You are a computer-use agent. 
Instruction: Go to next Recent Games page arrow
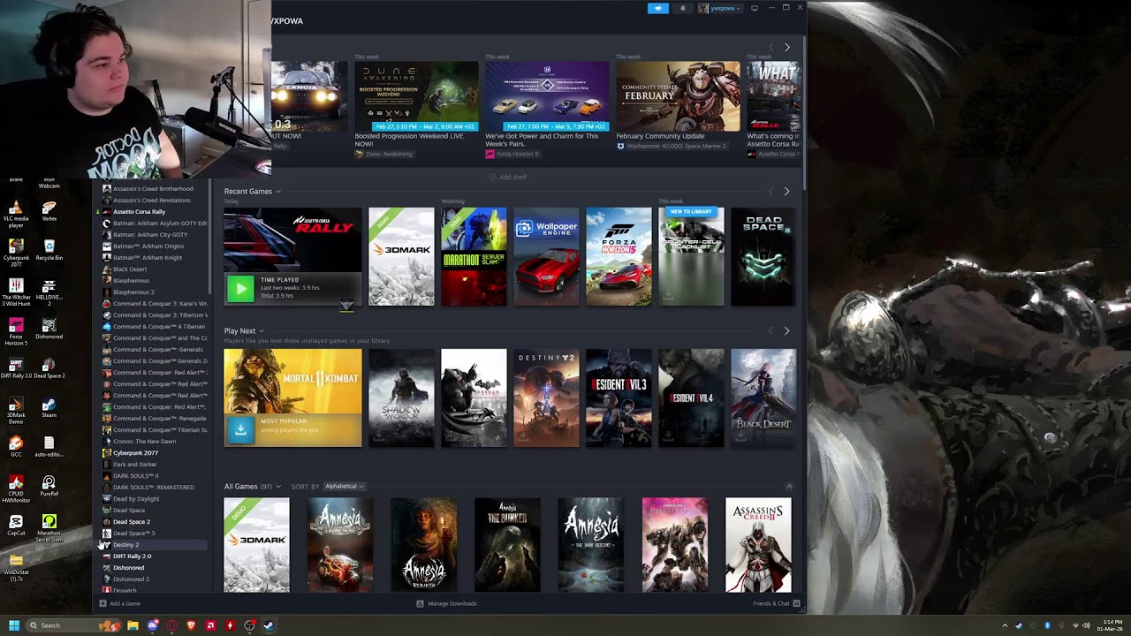click(x=786, y=192)
